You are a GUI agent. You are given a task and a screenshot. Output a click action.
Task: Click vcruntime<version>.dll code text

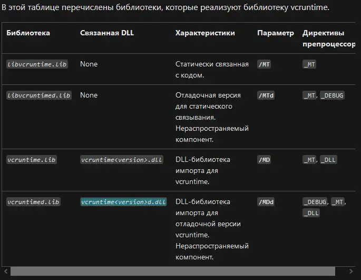[122, 160]
